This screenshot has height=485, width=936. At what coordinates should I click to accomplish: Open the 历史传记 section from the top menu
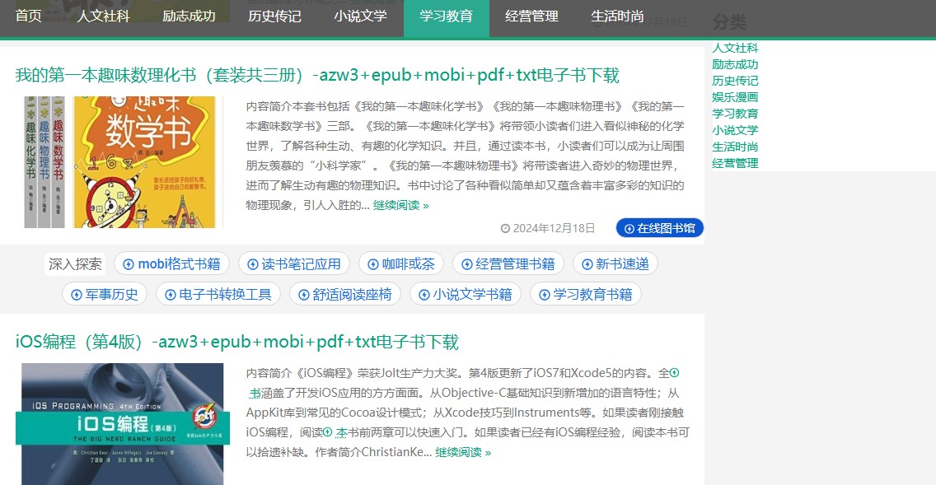tap(274, 16)
